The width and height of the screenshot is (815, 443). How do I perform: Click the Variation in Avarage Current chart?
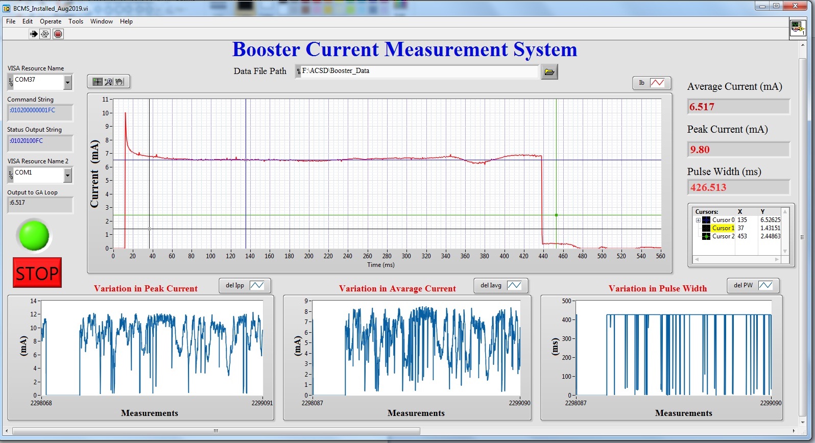click(416, 348)
